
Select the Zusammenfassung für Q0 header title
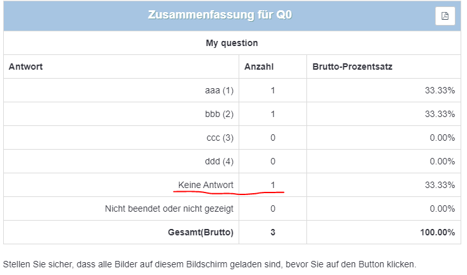click(x=220, y=15)
